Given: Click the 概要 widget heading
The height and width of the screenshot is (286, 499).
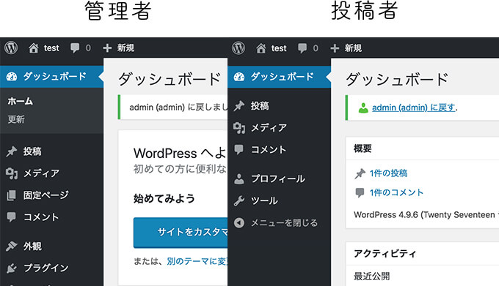Looking at the screenshot, I should pyautogui.click(x=363, y=148).
